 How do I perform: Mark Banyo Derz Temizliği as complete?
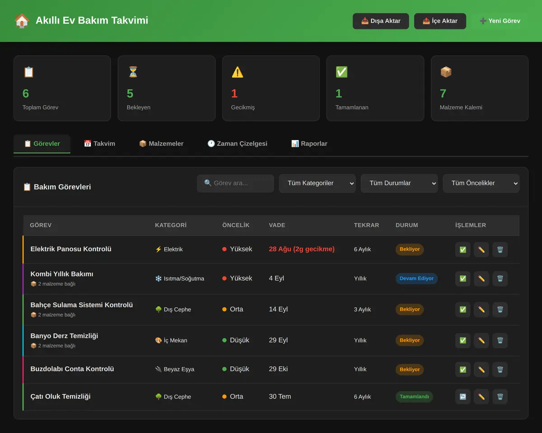pos(463,340)
